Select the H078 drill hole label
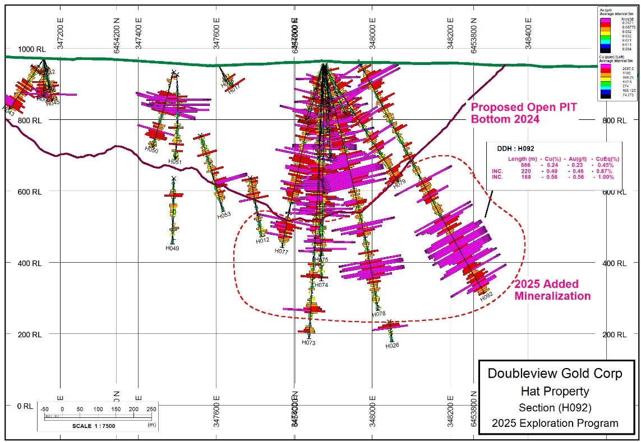 [379, 315]
